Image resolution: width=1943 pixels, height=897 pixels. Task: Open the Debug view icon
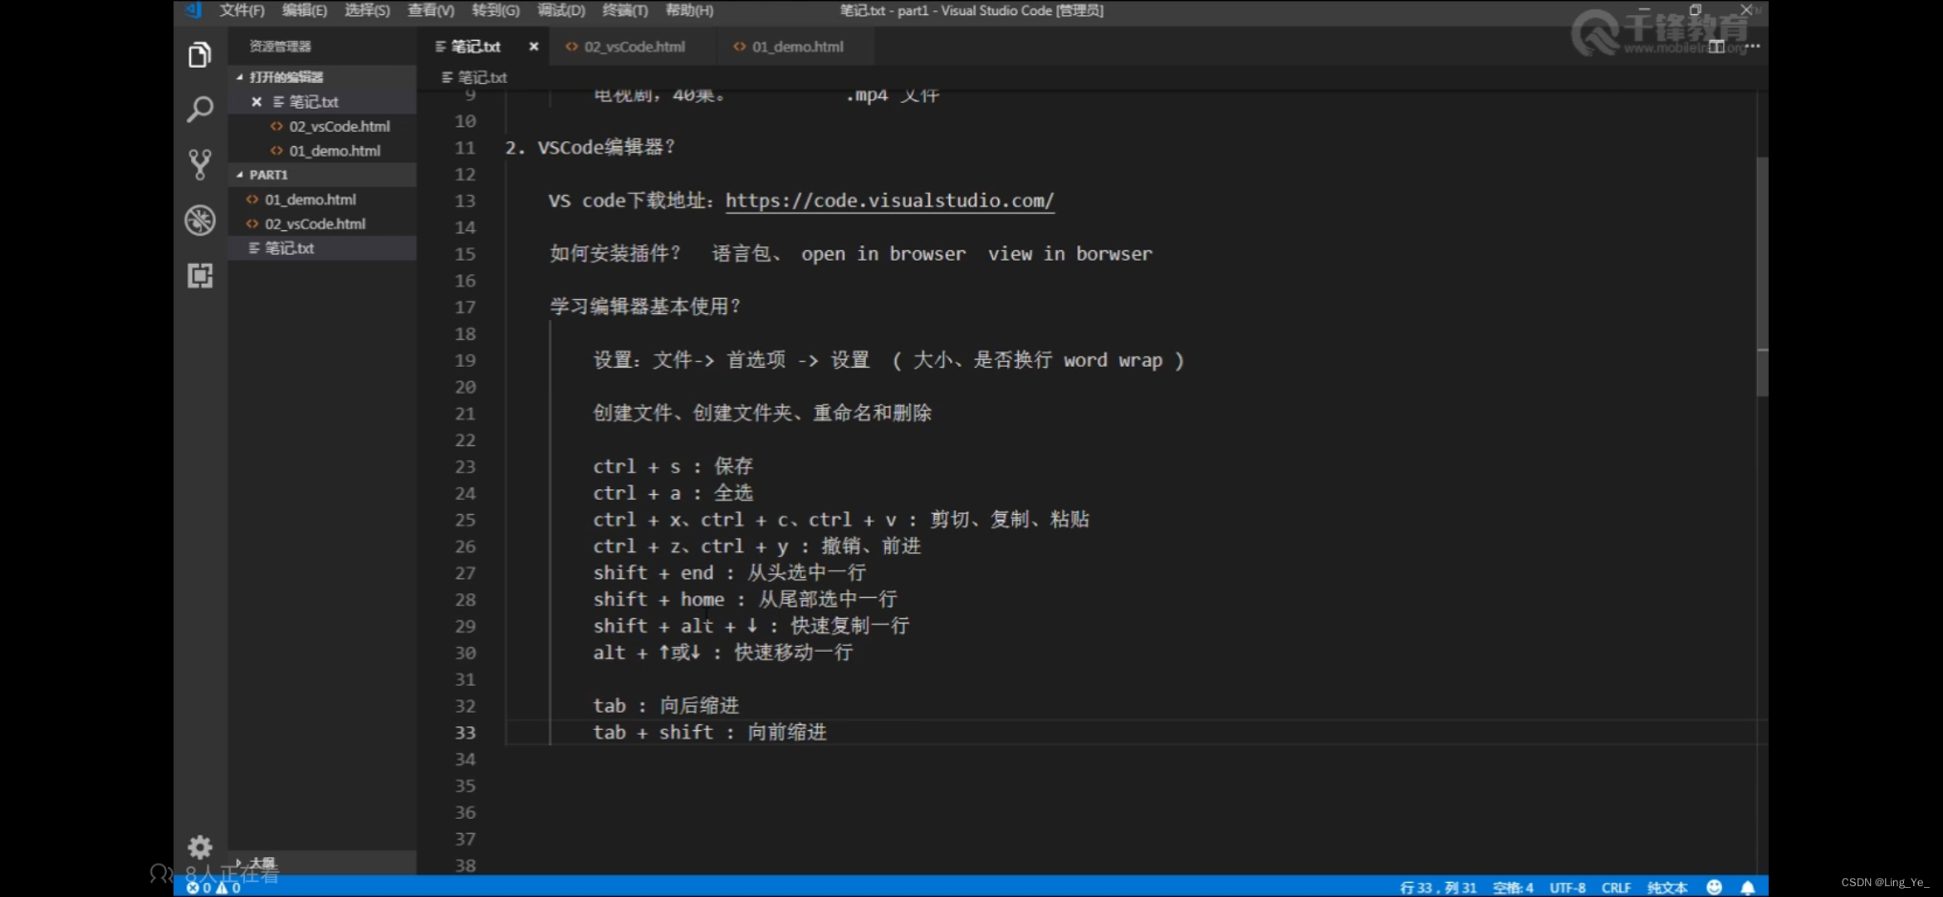pyautogui.click(x=199, y=220)
